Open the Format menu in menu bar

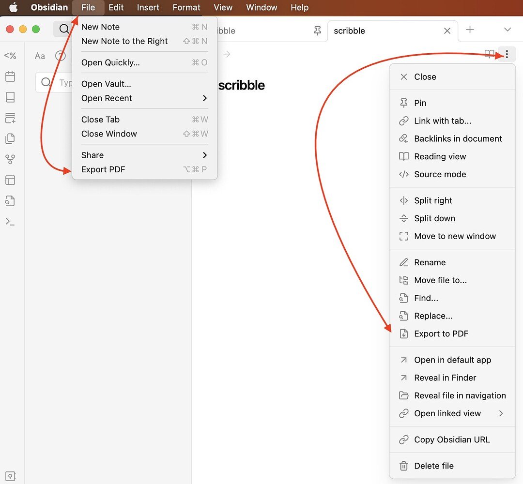tap(186, 7)
